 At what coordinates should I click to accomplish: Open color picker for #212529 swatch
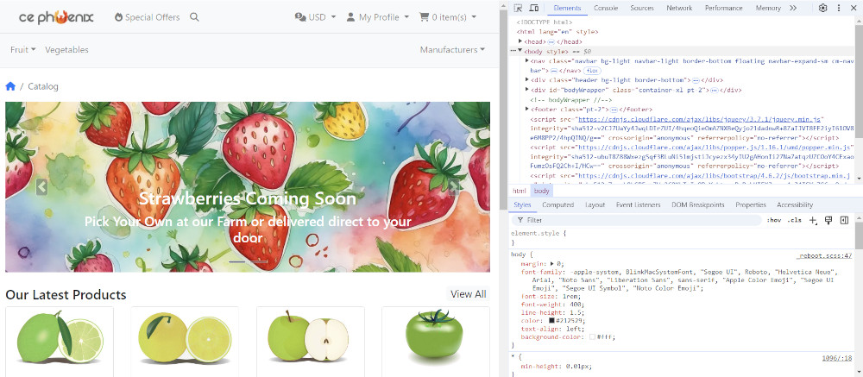pos(552,321)
